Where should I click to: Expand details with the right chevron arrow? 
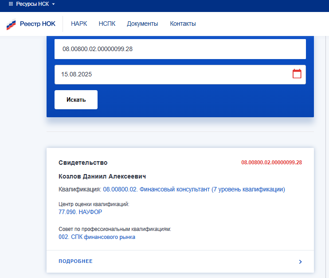pyautogui.click(x=300, y=262)
